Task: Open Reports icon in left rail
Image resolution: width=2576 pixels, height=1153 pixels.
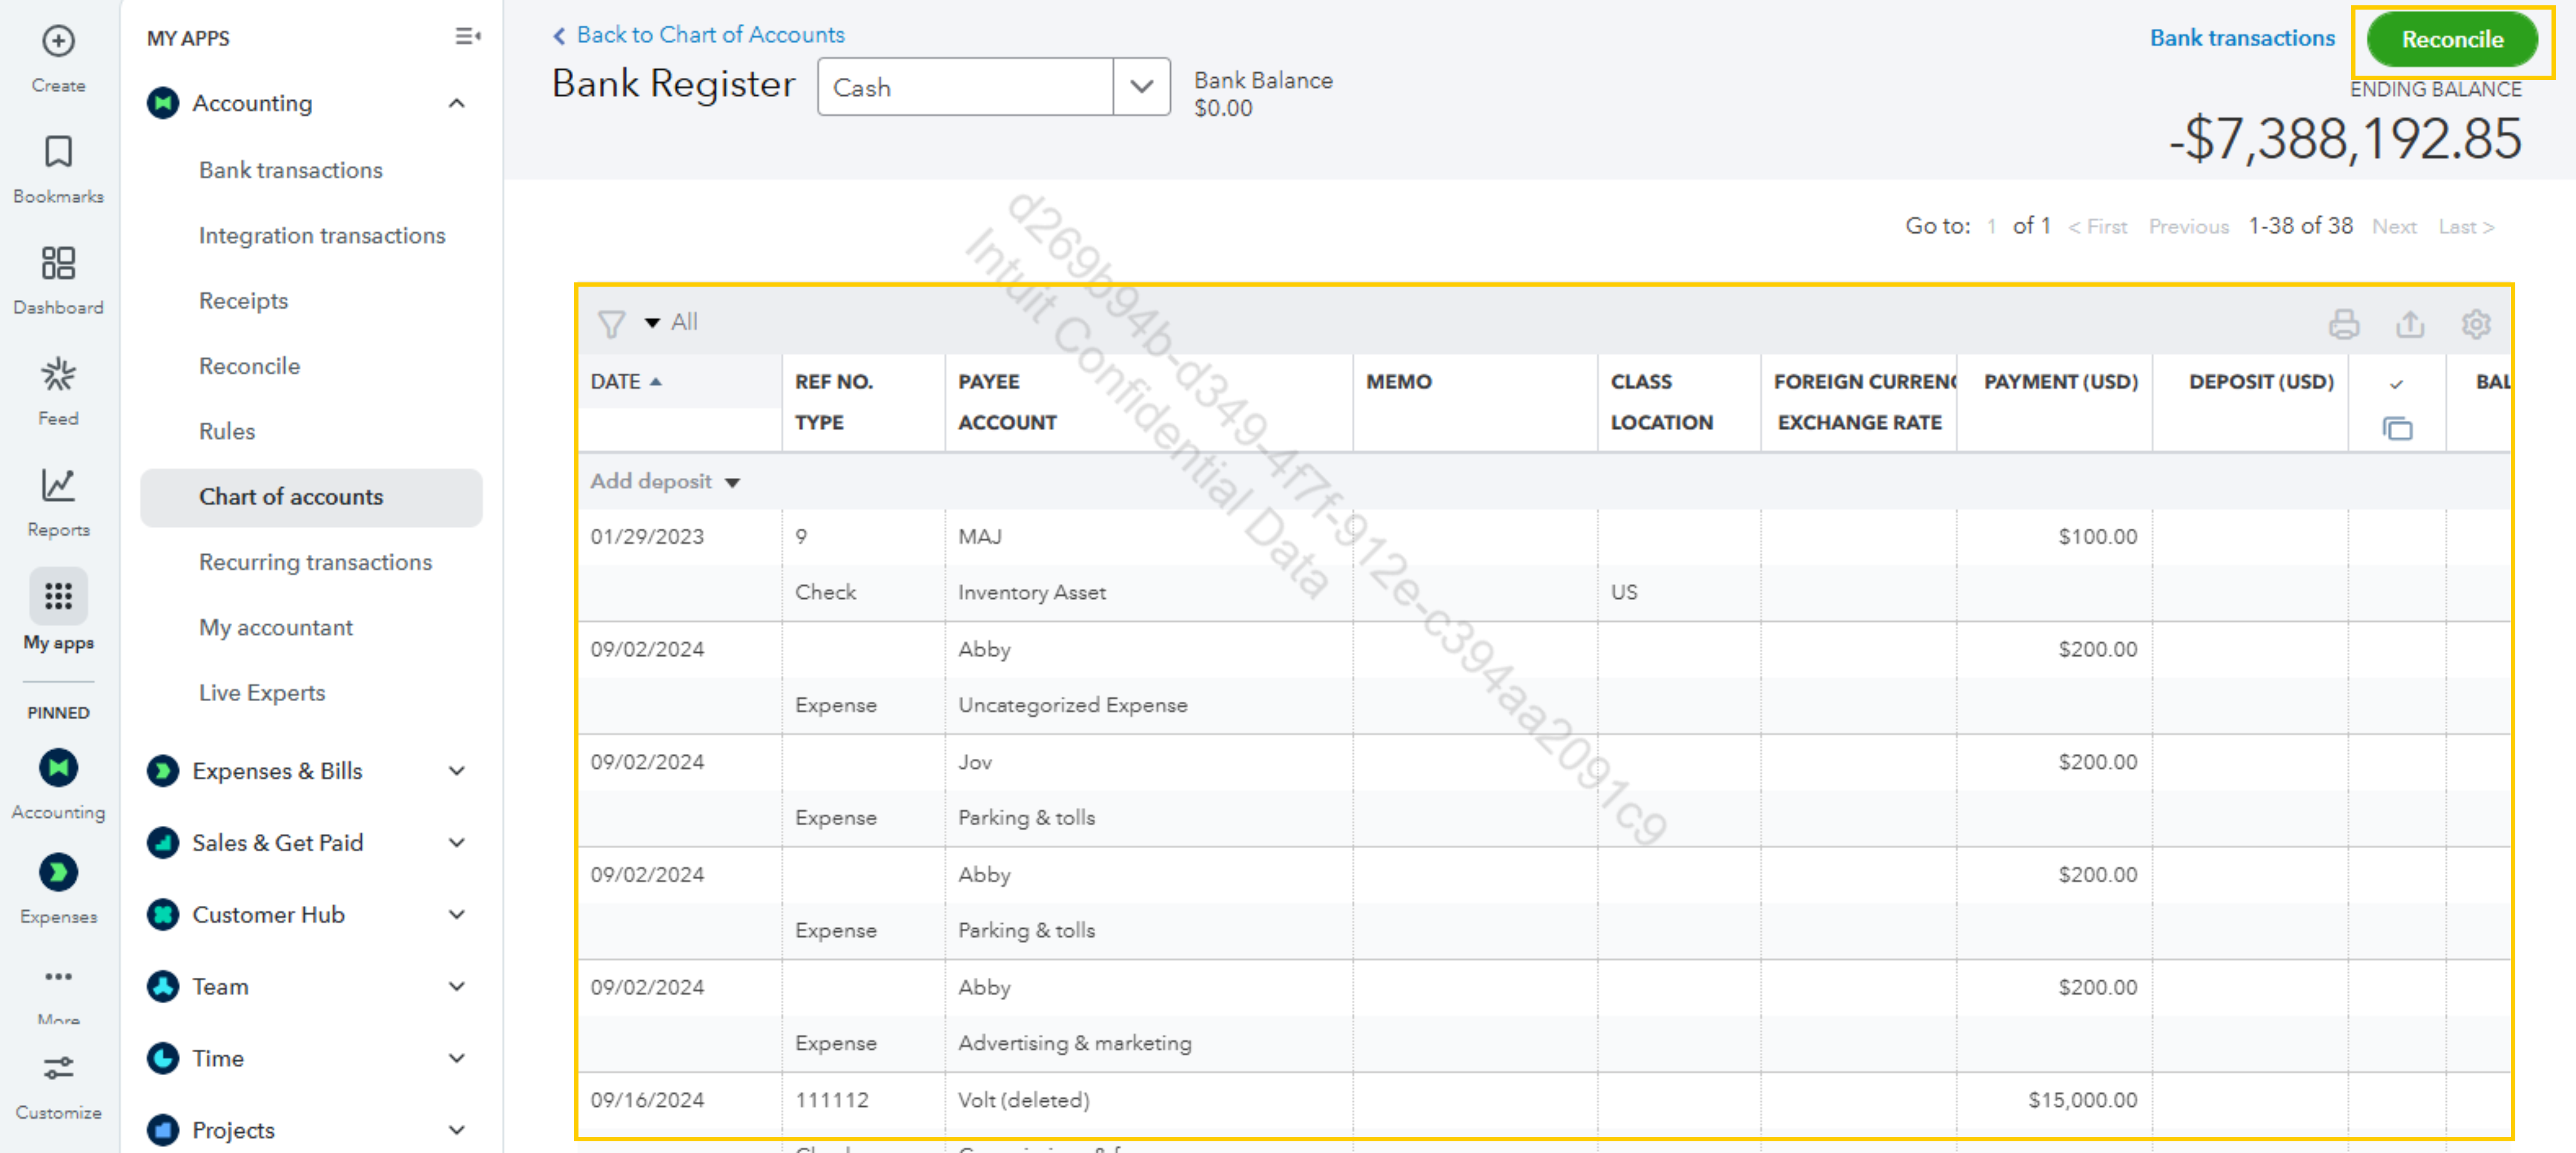Action: [x=58, y=485]
